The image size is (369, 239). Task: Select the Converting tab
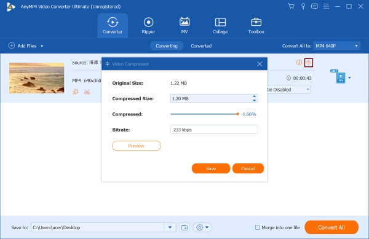(167, 46)
